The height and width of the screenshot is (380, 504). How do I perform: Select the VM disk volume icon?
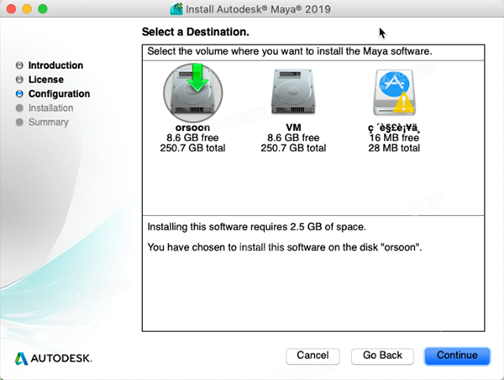[293, 92]
